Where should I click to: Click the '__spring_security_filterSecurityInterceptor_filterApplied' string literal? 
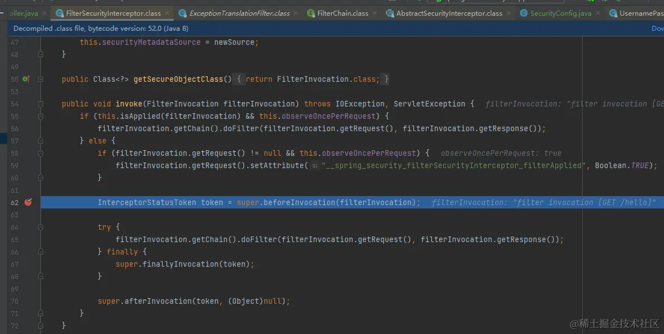454,165
